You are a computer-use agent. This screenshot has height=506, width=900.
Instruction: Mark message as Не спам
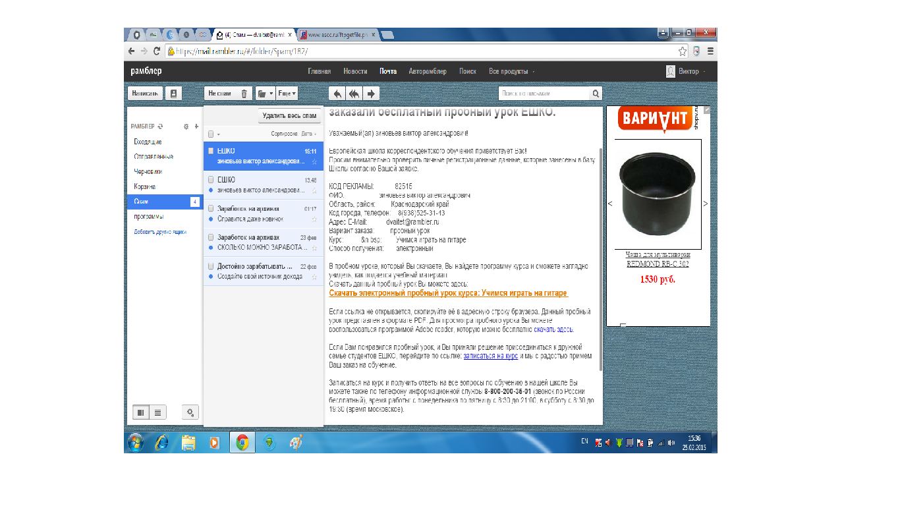pos(220,94)
